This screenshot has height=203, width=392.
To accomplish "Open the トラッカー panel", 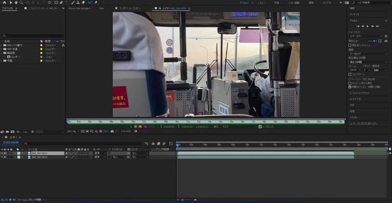I will [354, 117].
